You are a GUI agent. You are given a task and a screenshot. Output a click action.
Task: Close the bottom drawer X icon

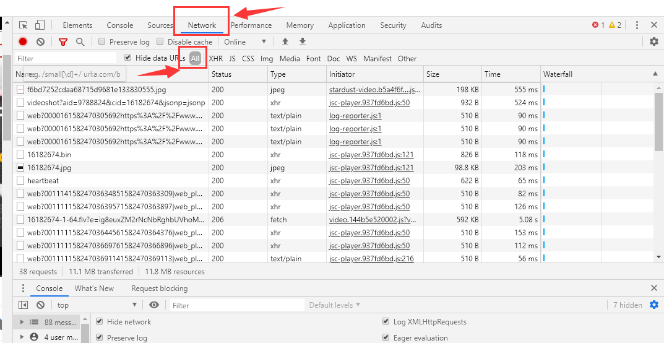tap(654, 289)
